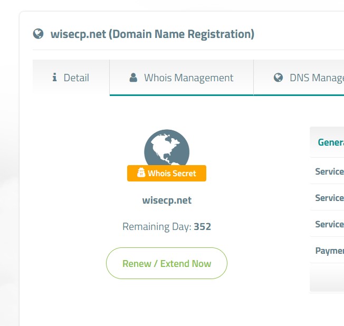
Task: Click the person icon in Whois Management tab
Action: (x=133, y=78)
